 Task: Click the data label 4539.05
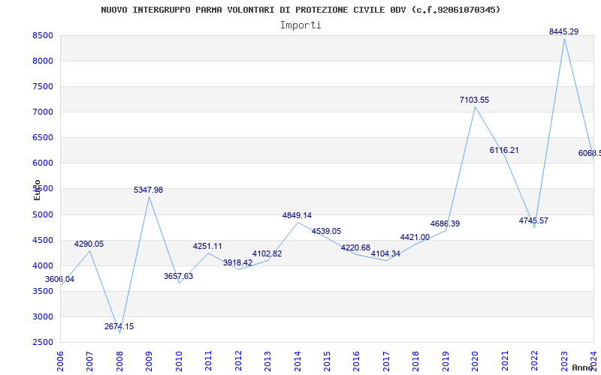[326, 231]
